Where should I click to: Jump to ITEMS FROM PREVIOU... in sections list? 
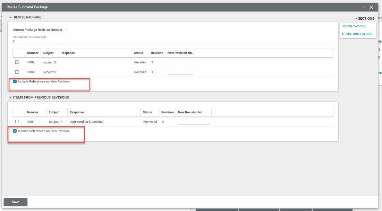[358, 34]
